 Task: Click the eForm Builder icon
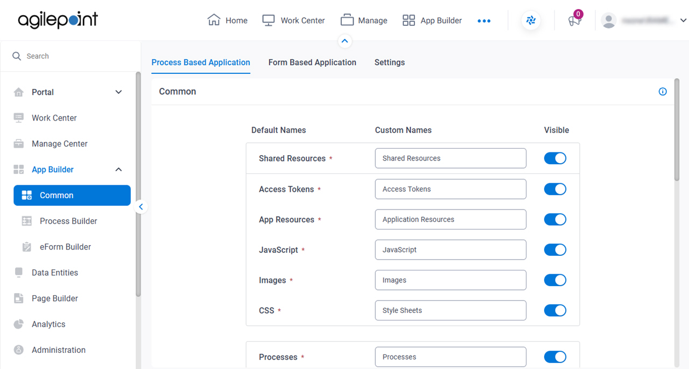coord(27,247)
